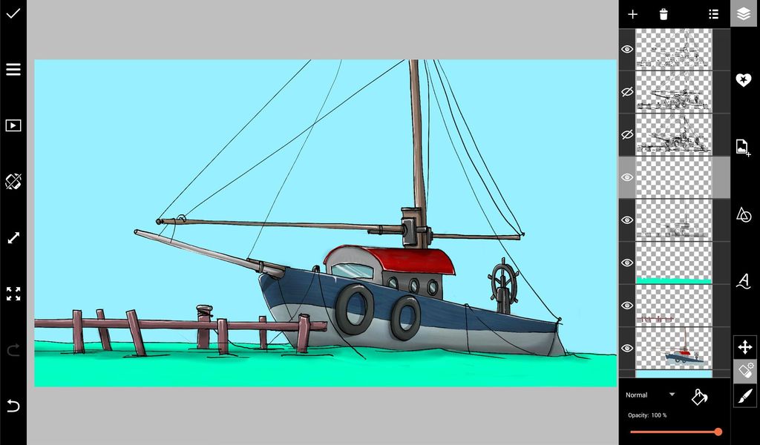Toggle the layers panel icon
The width and height of the screenshot is (760, 445).
pyautogui.click(x=744, y=13)
